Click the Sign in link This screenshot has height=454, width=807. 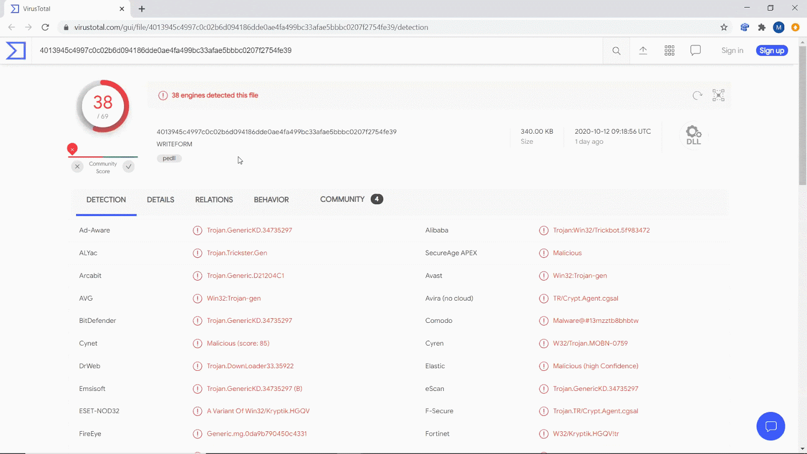pos(732,50)
